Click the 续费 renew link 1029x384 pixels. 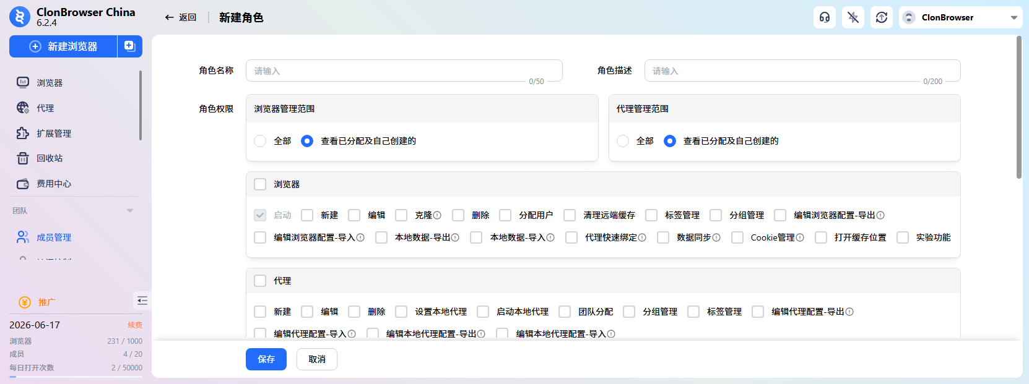135,325
